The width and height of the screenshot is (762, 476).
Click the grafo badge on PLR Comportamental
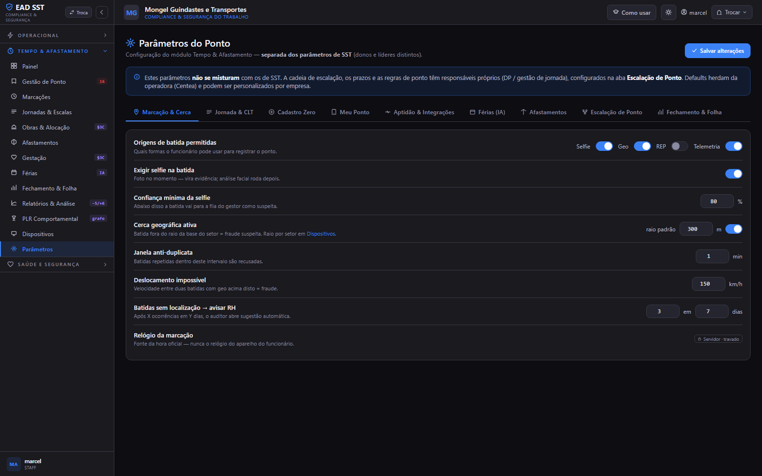point(99,218)
